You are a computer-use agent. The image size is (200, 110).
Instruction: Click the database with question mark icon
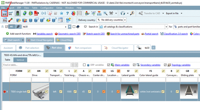click(54, 20)
